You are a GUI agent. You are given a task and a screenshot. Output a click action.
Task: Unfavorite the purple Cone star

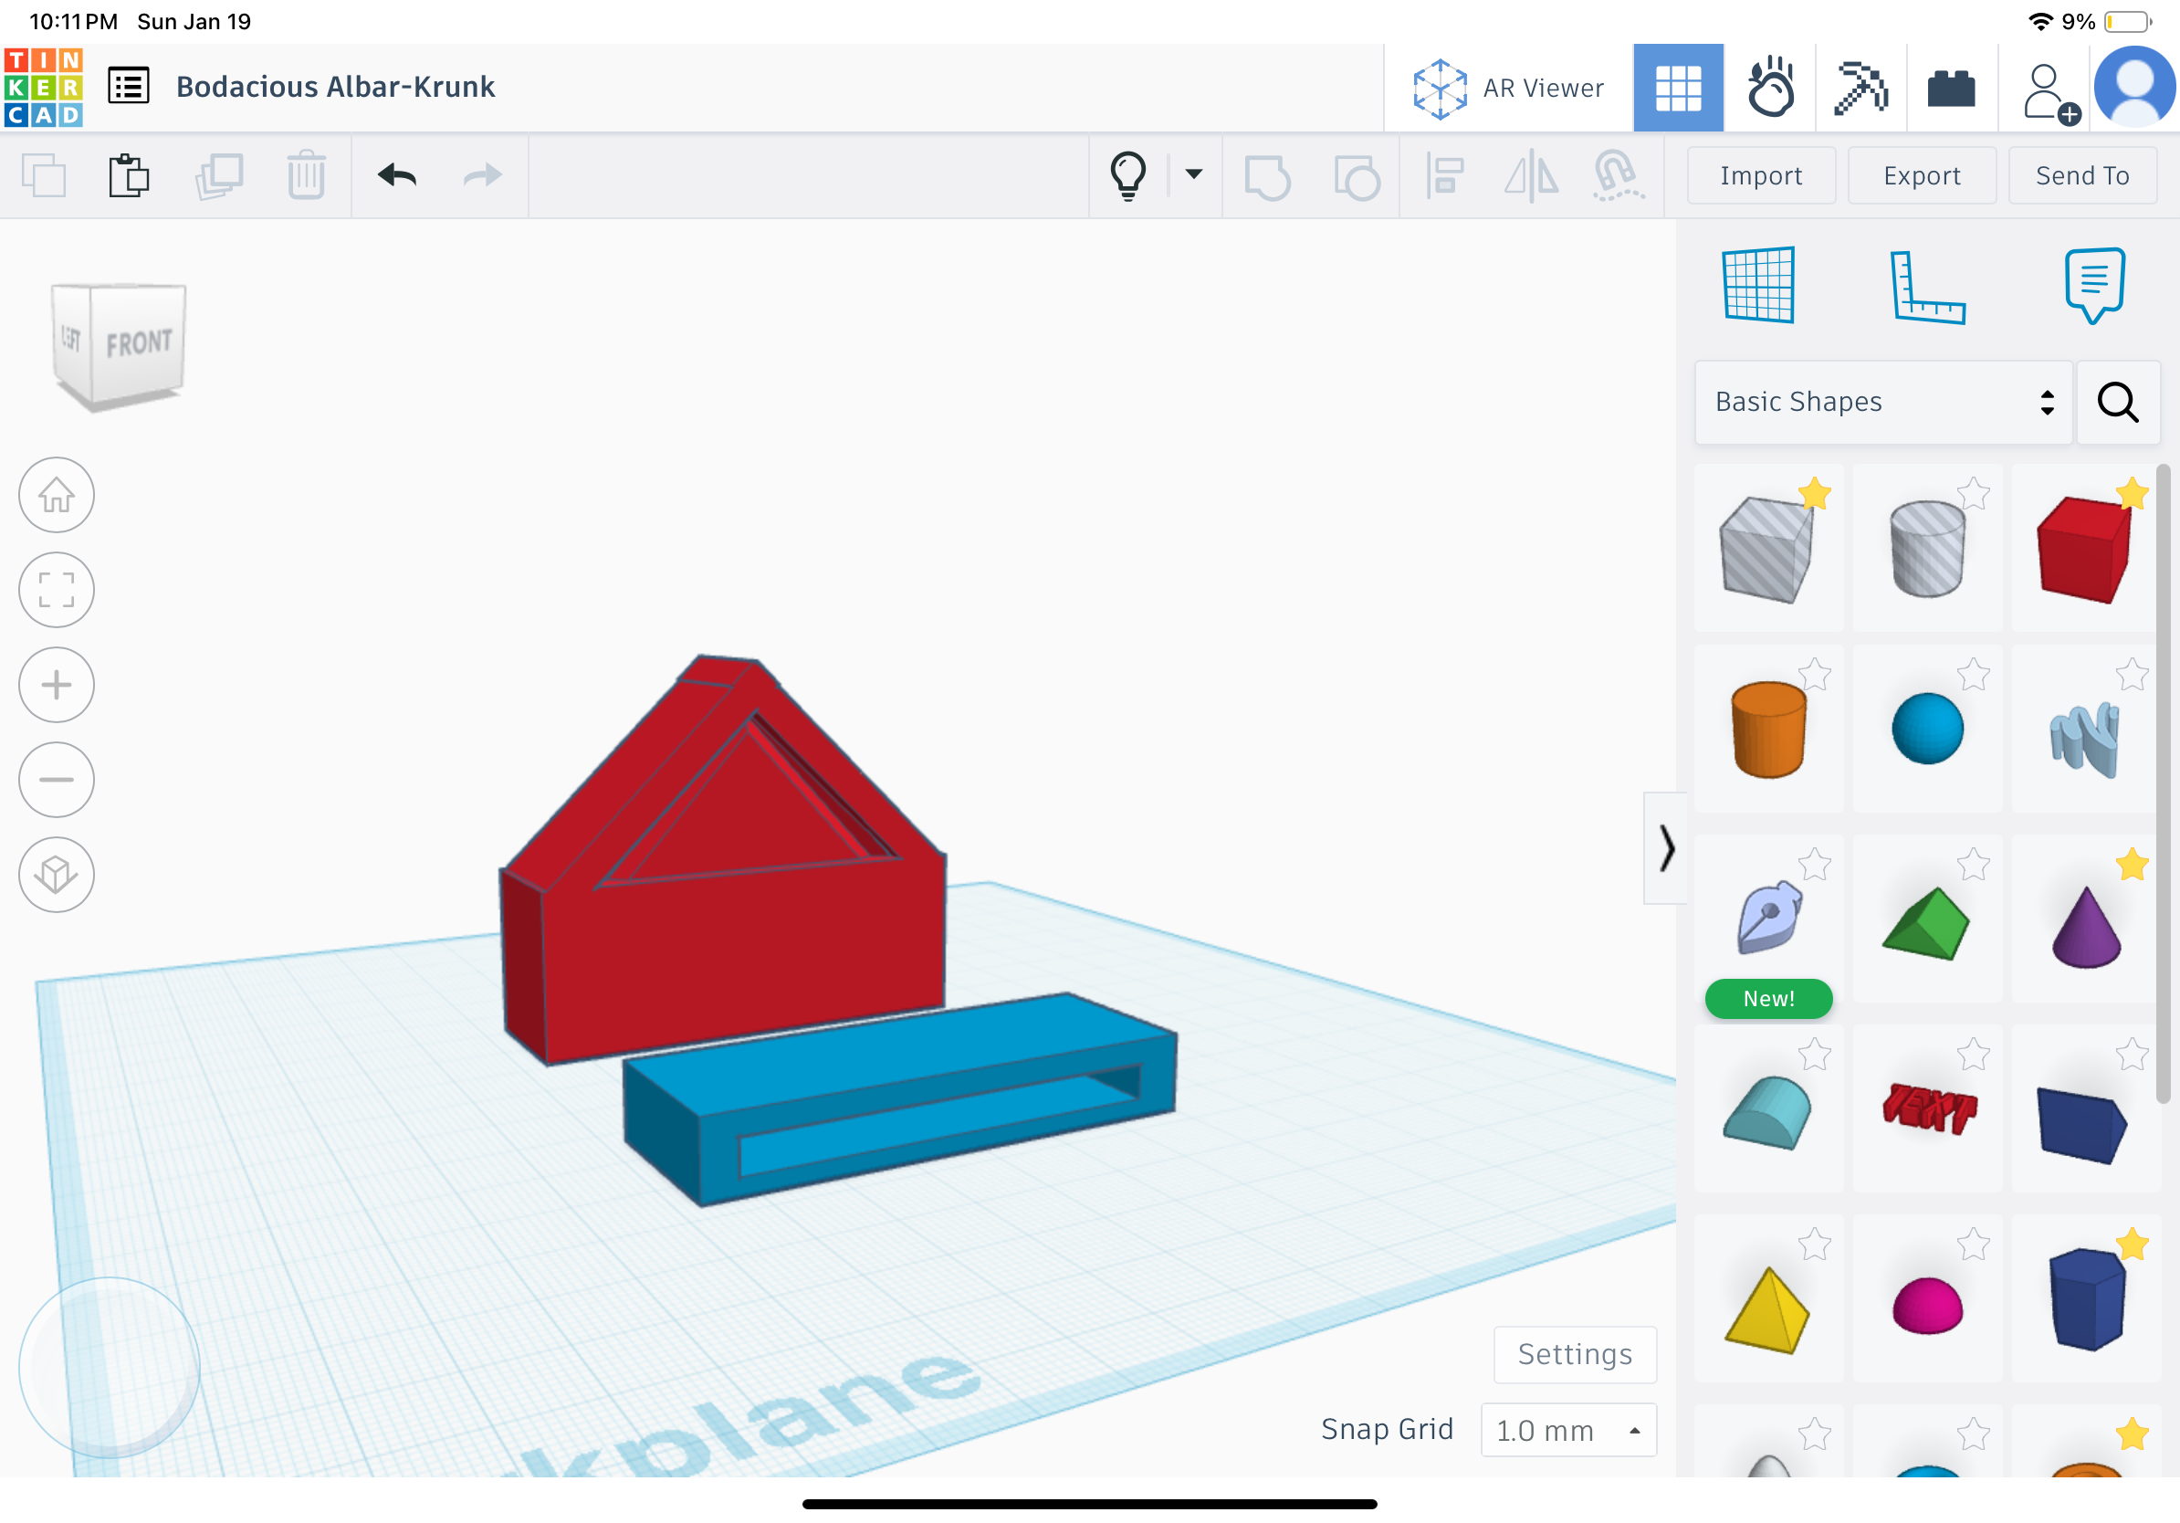[2133, 865]
